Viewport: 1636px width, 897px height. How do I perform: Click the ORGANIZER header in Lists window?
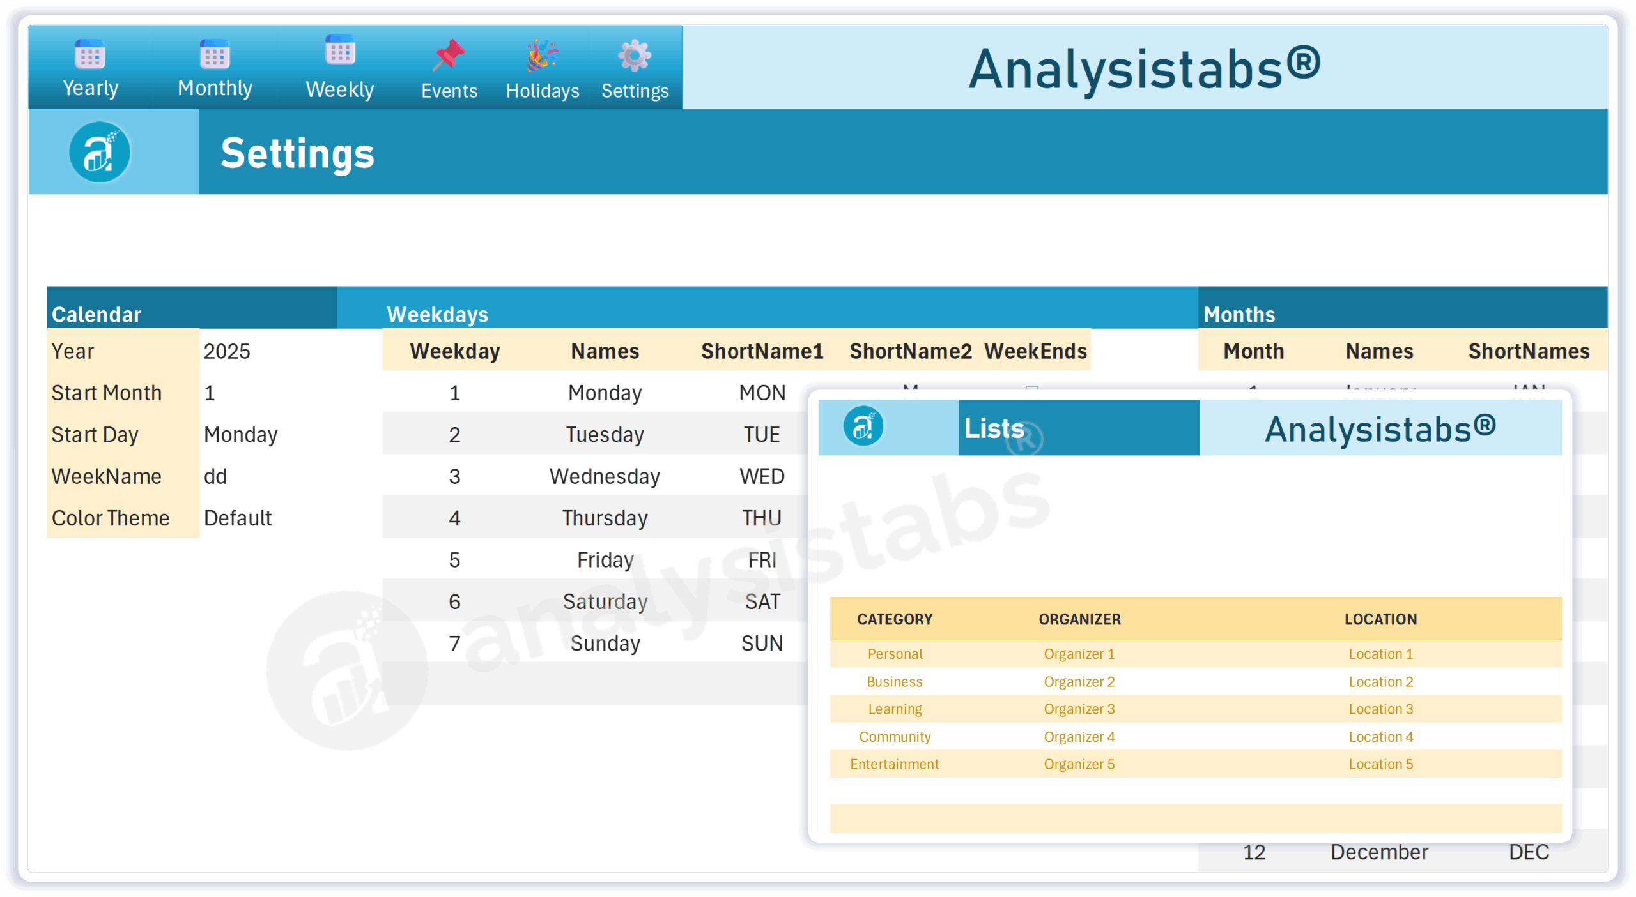[1079, 619]
